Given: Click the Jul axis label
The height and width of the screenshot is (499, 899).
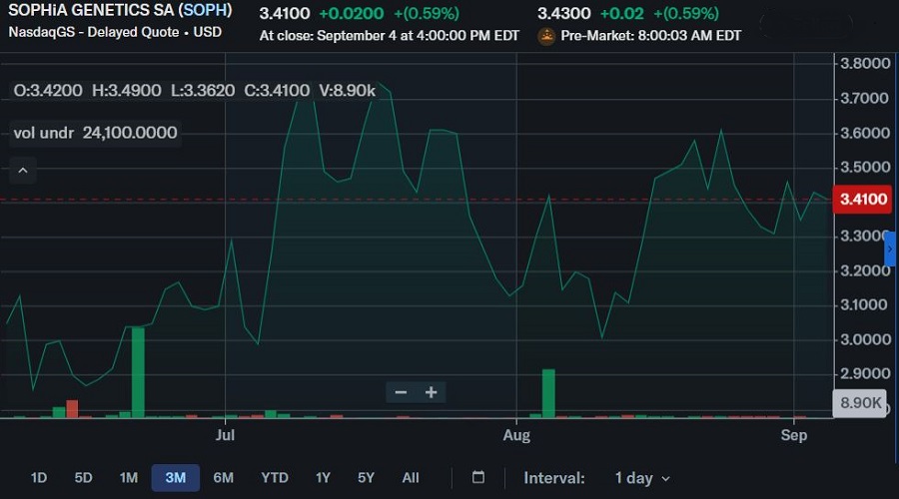Looking at the screenshot, I should tap(226, 435).
